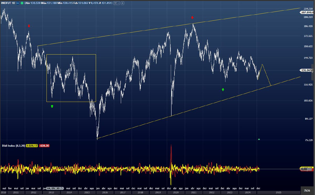Viewport: 315px width, 195px height.
Task: Click the 207.890,0 price marker on axis
Action: (x=307, y=12)
